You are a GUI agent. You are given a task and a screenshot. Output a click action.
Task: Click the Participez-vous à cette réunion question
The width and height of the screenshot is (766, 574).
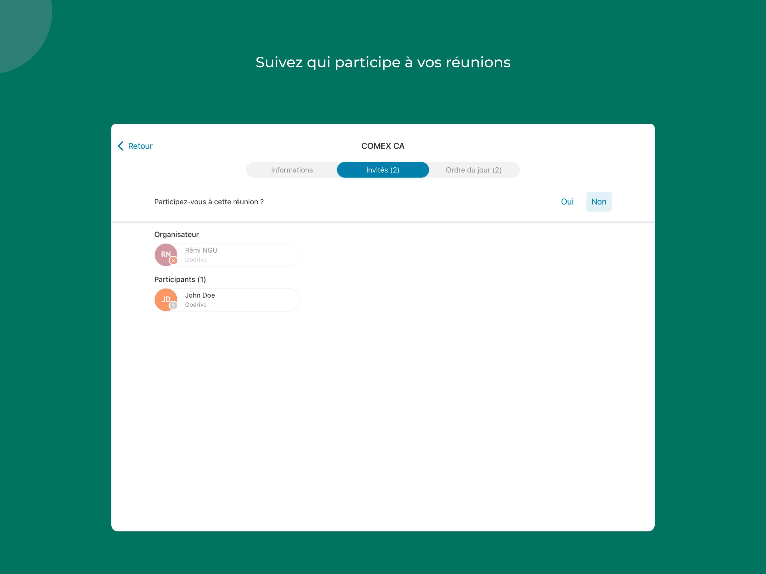point(209,202)
